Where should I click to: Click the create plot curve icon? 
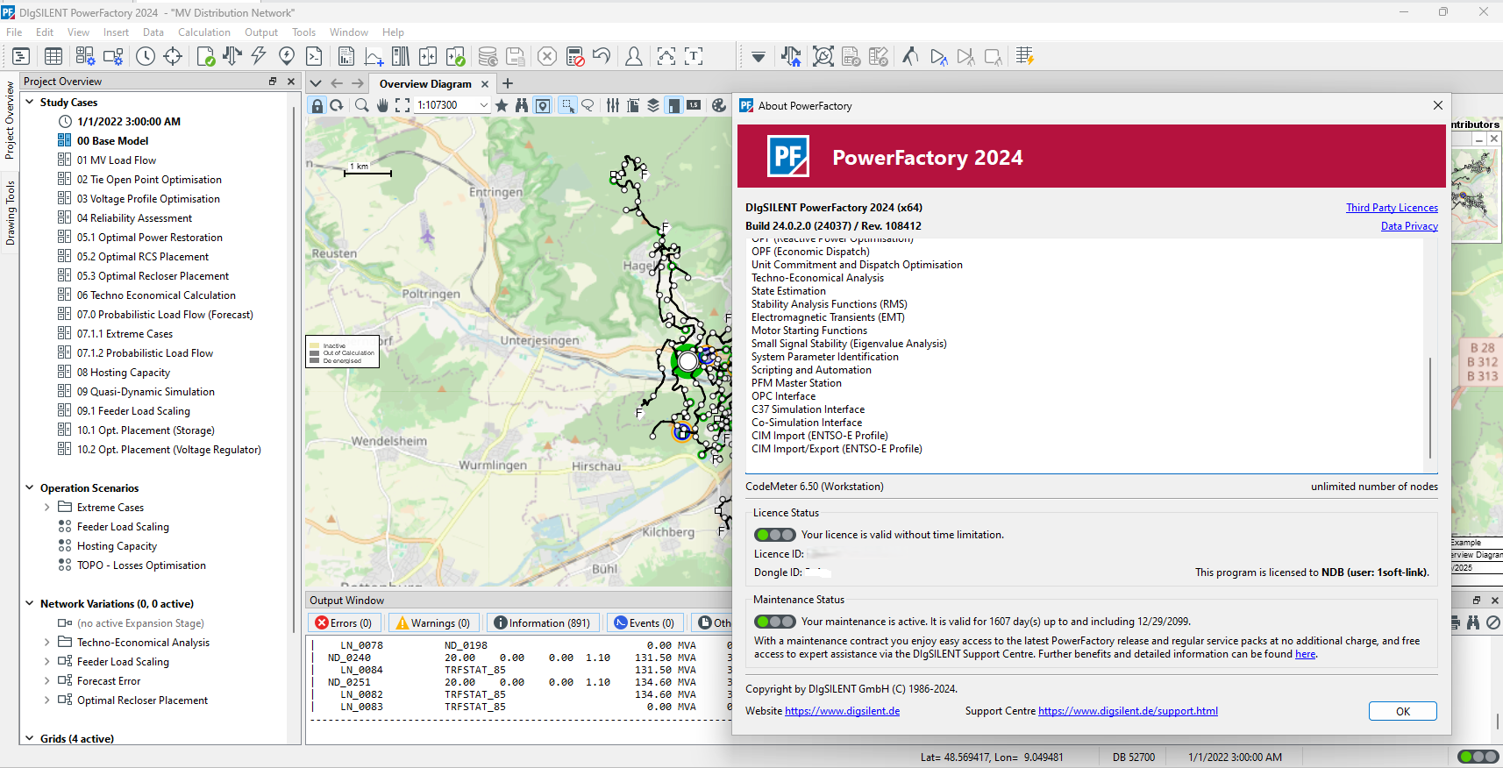374,56
